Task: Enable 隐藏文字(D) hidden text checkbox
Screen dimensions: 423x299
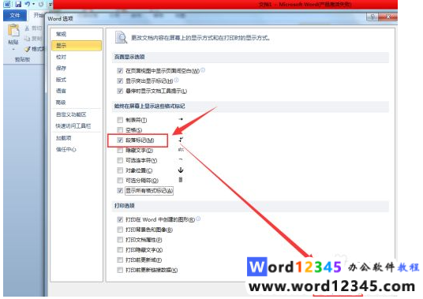Action: click(120, 150)
